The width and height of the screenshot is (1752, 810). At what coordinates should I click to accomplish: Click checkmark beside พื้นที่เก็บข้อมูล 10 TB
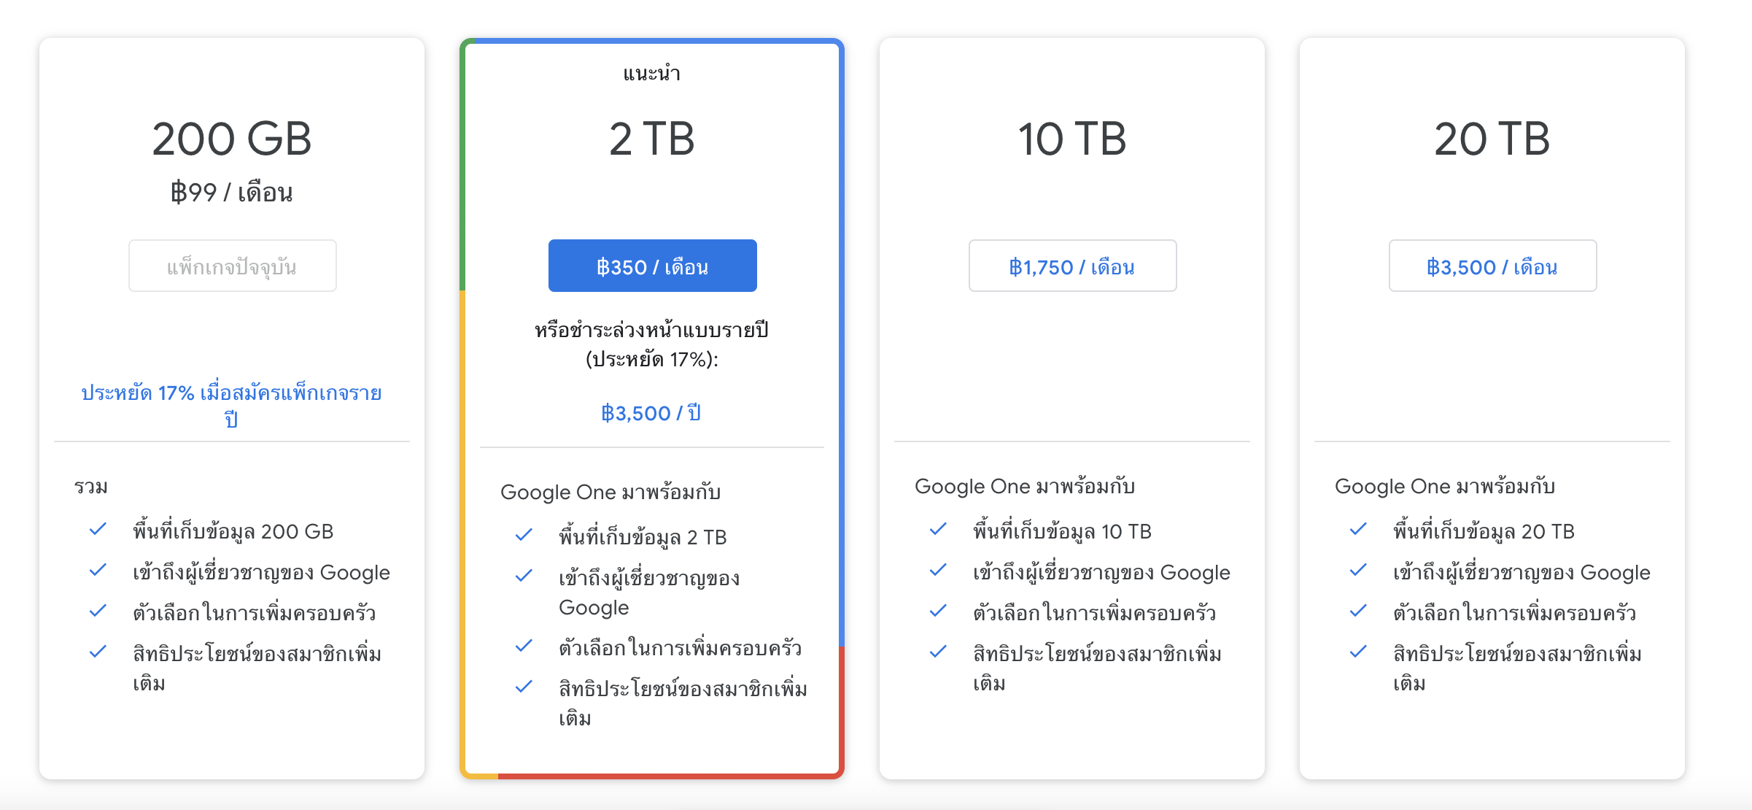(x=938, y=530)
